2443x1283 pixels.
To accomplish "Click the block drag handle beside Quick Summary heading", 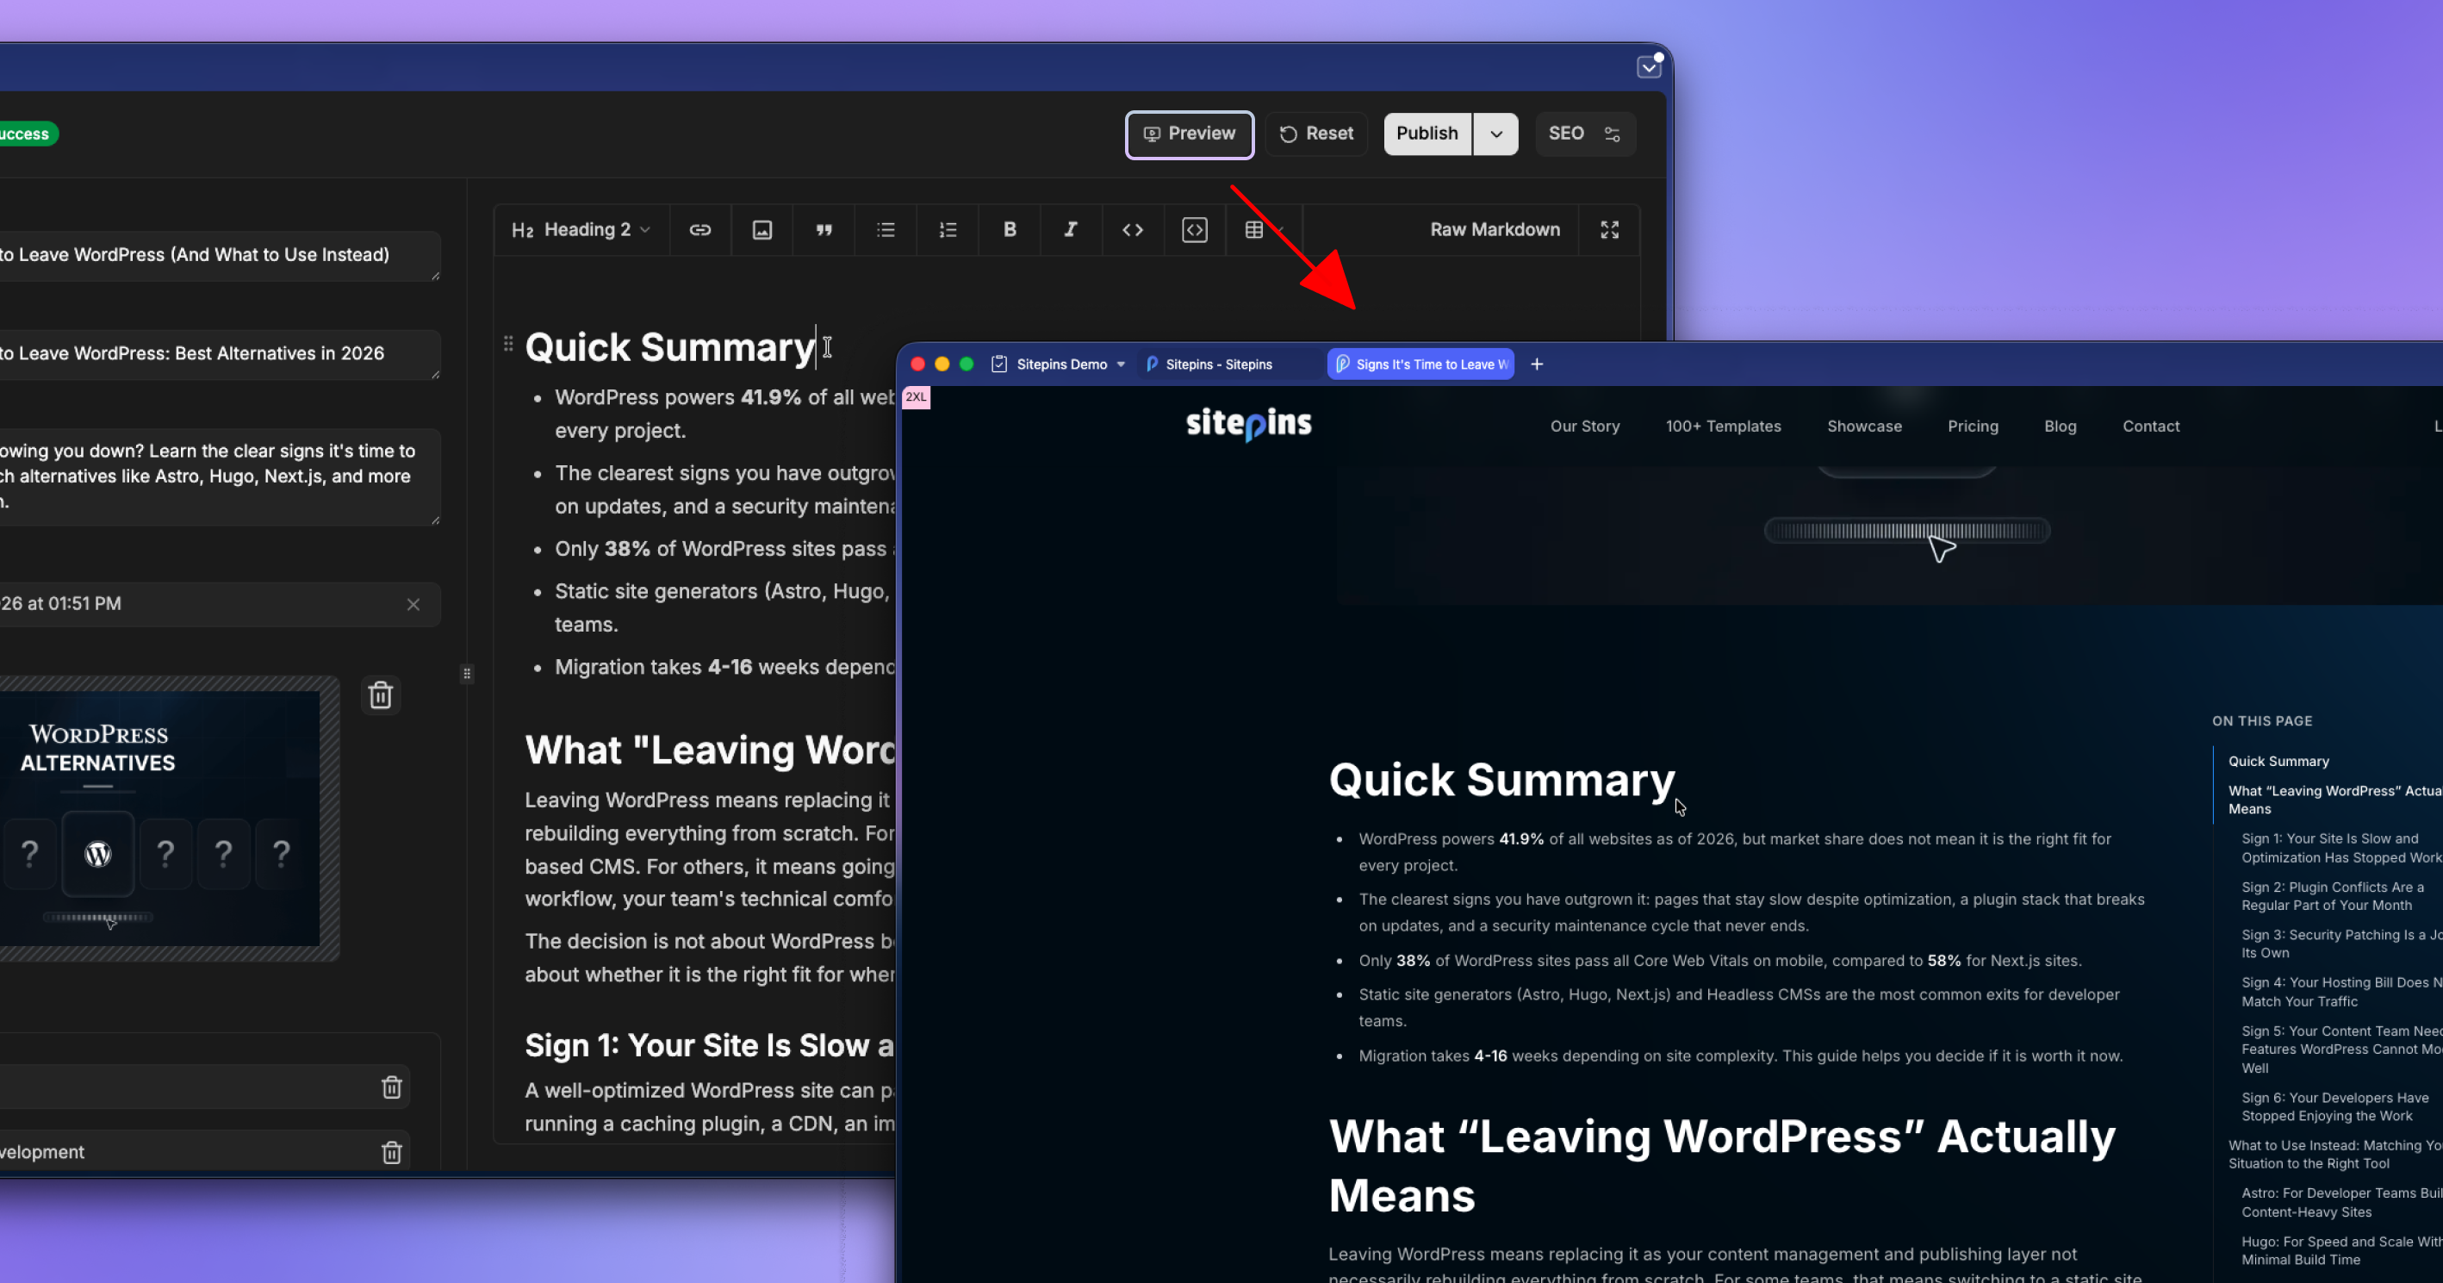I will click(x=508, y=344).
